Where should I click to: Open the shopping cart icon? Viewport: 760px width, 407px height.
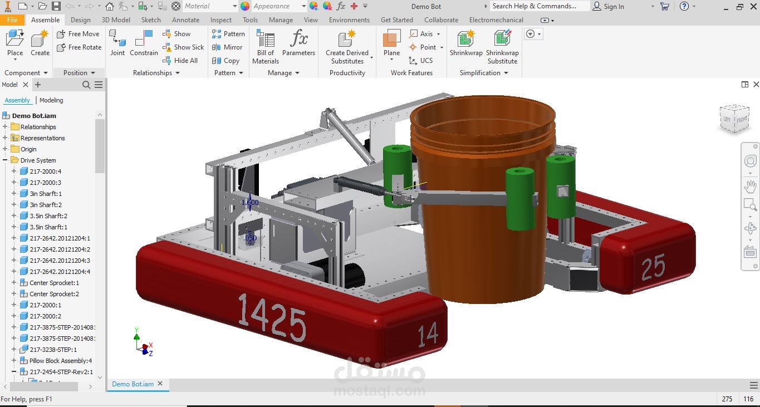(x=664, y=7)
